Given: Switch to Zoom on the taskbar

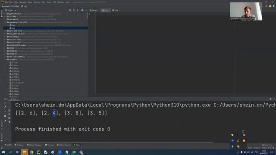Looking at the screenshot, I should [60, 152].
